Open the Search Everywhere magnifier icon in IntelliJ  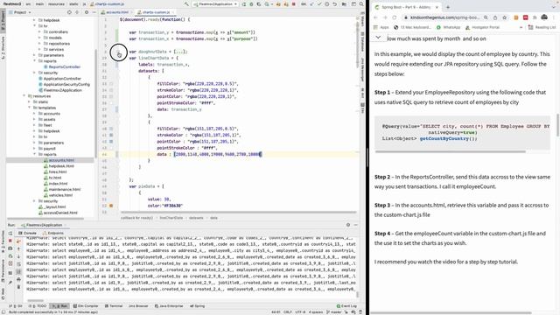[x=361, y=3]
